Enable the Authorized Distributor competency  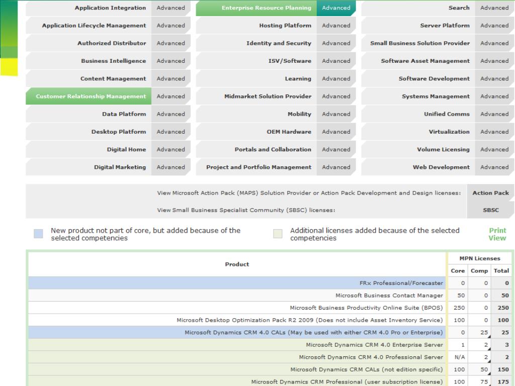[89, 43]
